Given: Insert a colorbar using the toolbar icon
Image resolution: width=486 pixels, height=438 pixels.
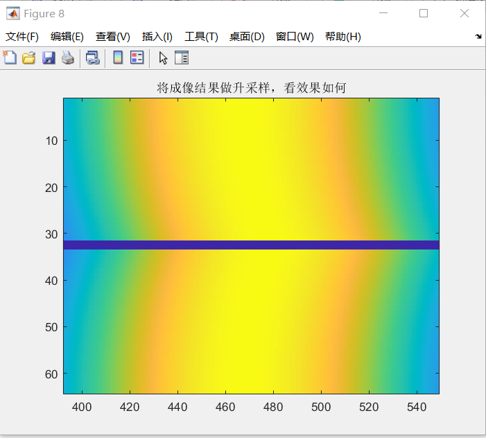Looking at the screenshot, I should 118,58.
